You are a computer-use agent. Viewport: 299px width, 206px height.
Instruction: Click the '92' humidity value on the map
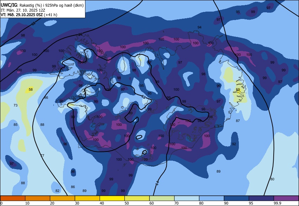coord(234,144)
